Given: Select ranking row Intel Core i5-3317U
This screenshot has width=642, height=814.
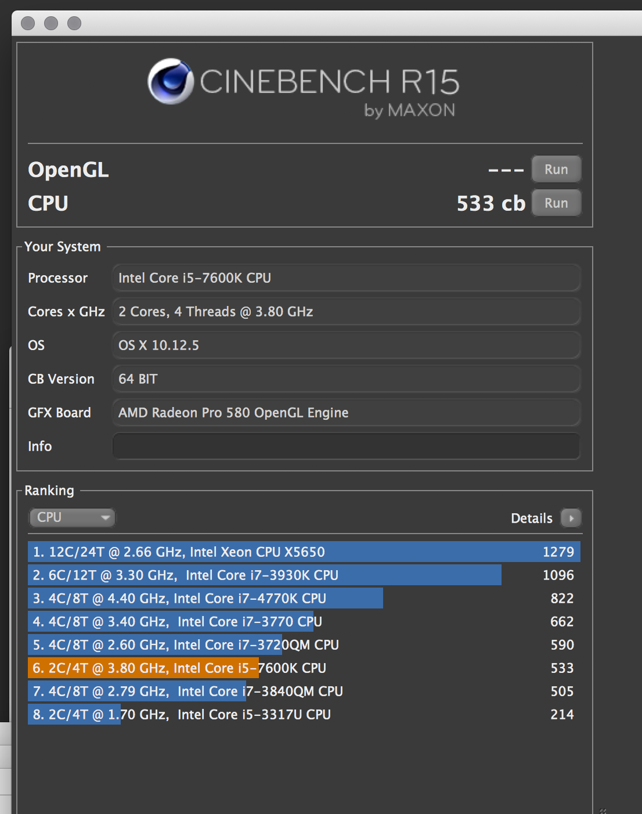Looking at the screenshot, I should click(304, 714).
